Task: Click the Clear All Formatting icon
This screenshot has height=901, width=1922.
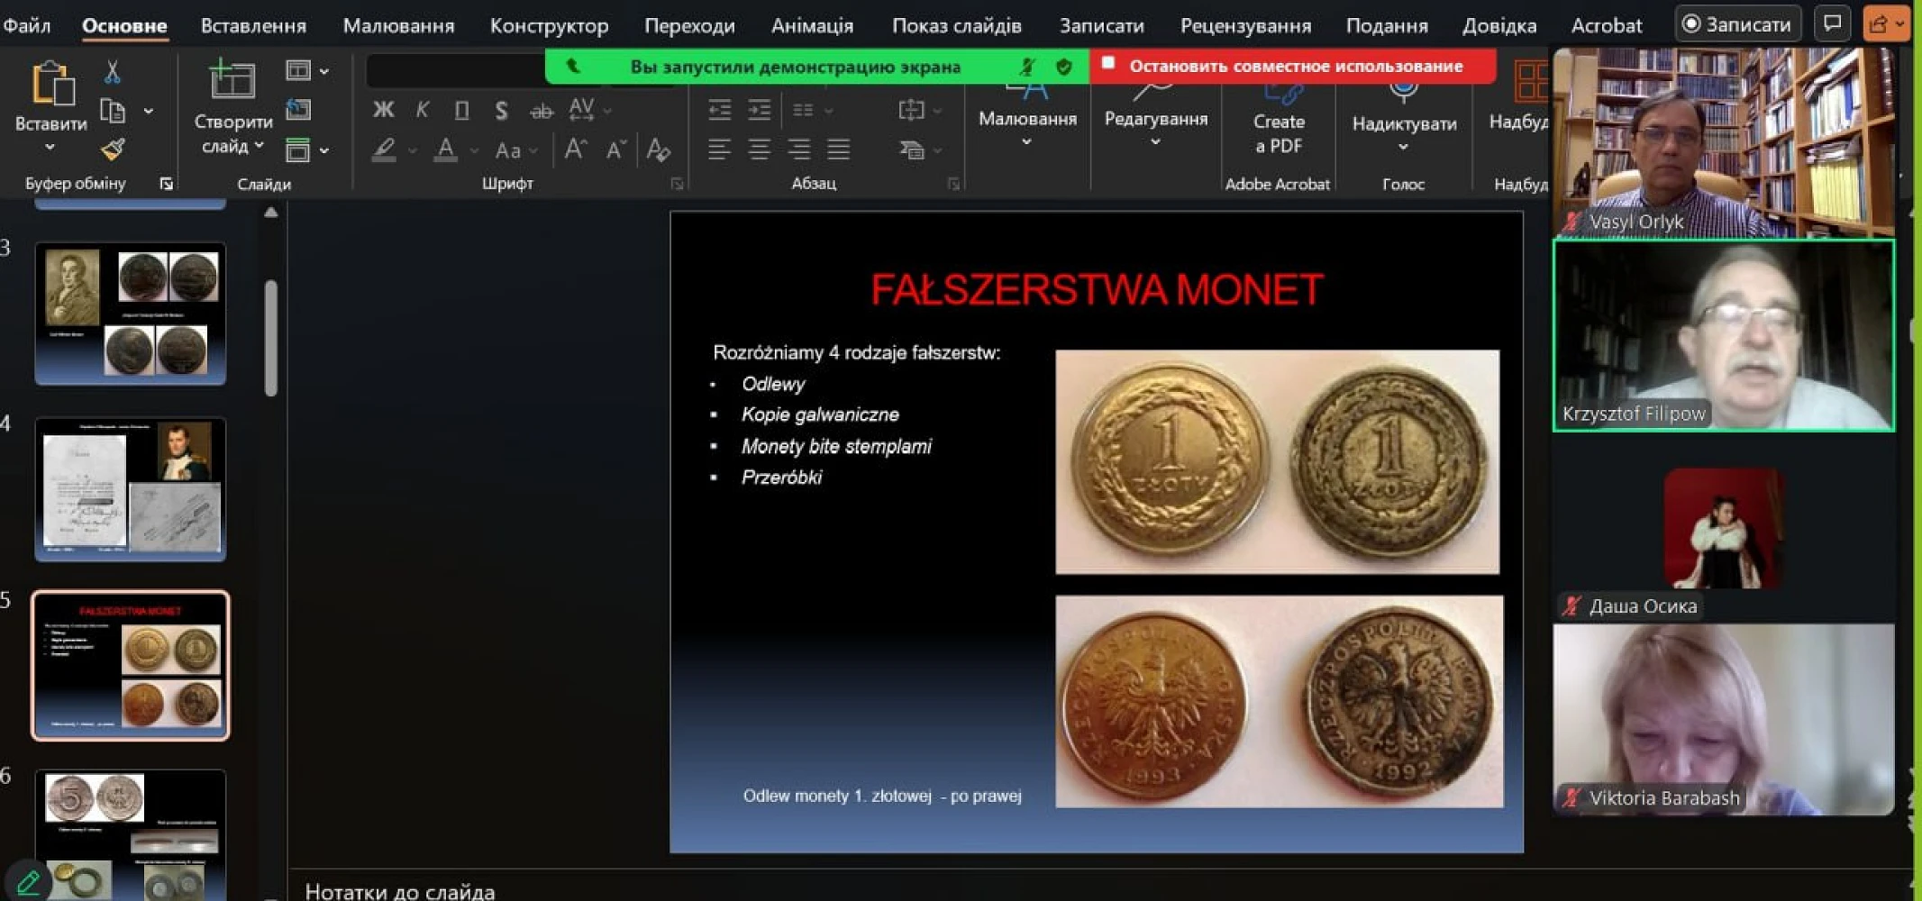Action: pyautogui.click(x=659, y=150)
